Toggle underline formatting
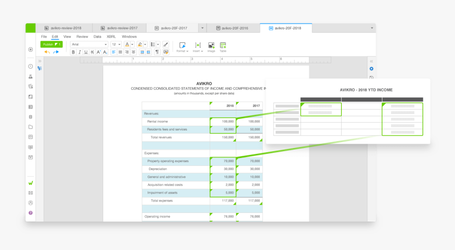The height and width of the screenshot is (250, 455). (x=86, y=52)
